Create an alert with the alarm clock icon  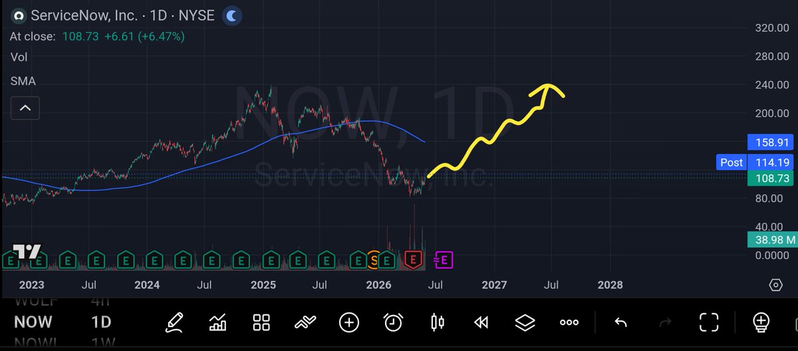[x=394, y=322]
